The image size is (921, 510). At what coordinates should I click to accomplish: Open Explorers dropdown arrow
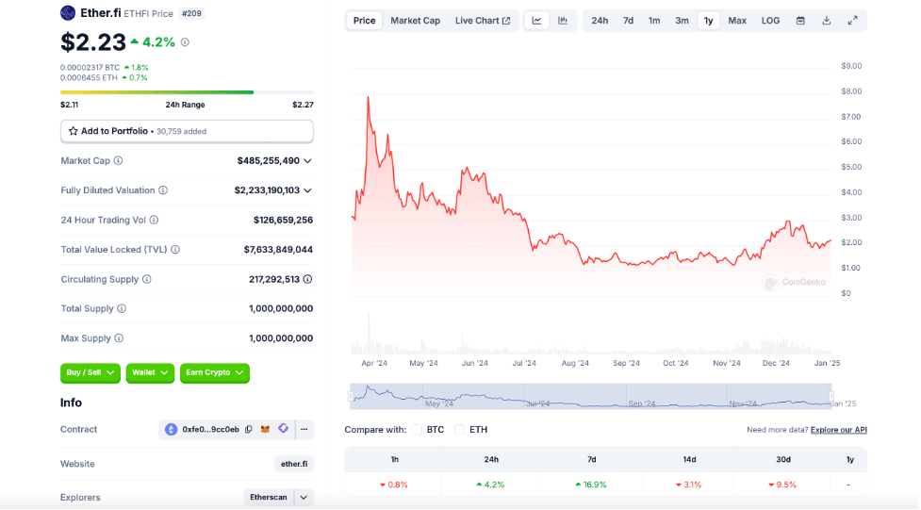point(304,497)
